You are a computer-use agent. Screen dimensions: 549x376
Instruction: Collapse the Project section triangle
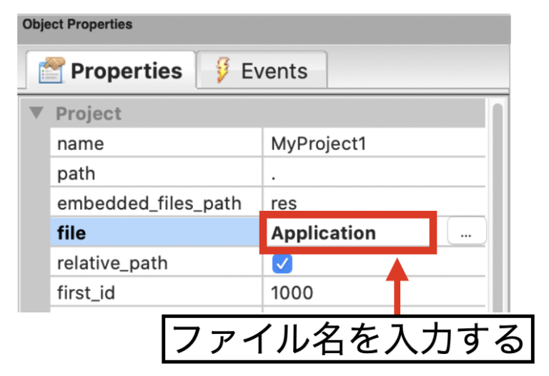(37, 113)
